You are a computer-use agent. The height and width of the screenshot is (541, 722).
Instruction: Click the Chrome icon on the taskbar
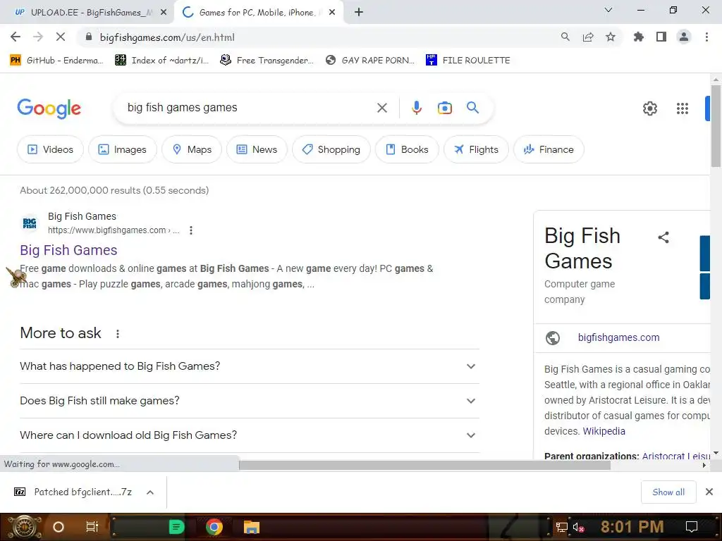214,527
